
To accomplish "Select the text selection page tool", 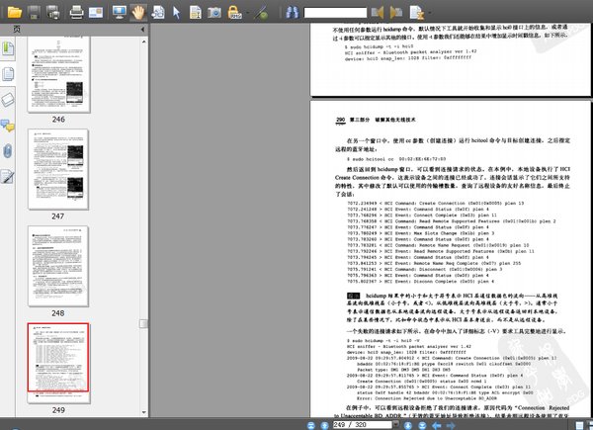I will click(x=195, y=13).
